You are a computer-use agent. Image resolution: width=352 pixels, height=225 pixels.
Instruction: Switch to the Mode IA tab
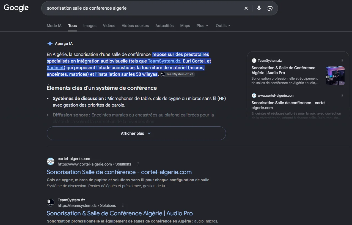click(x=54, y=26)
